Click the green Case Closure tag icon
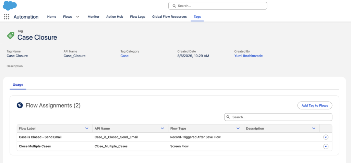The image size is (351, 163). coord(11,35)
